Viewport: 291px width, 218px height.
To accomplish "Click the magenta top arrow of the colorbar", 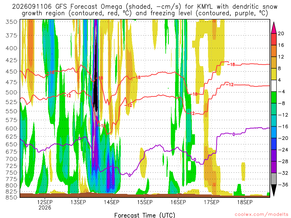I will pyautogui.click(x=274, y=28).
